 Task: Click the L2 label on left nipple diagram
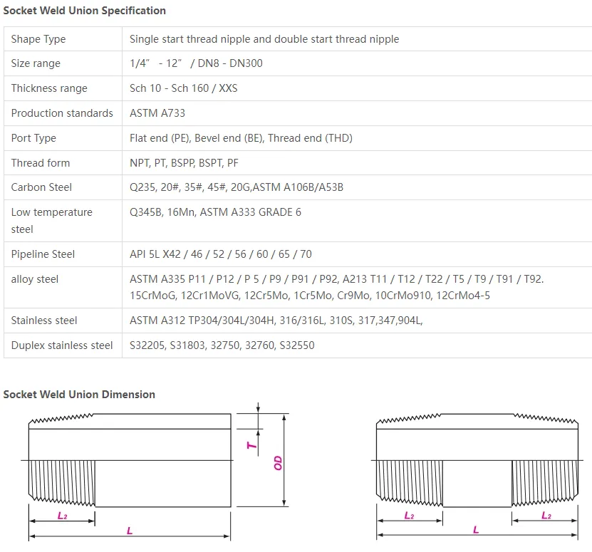click(x=62, y=516)
